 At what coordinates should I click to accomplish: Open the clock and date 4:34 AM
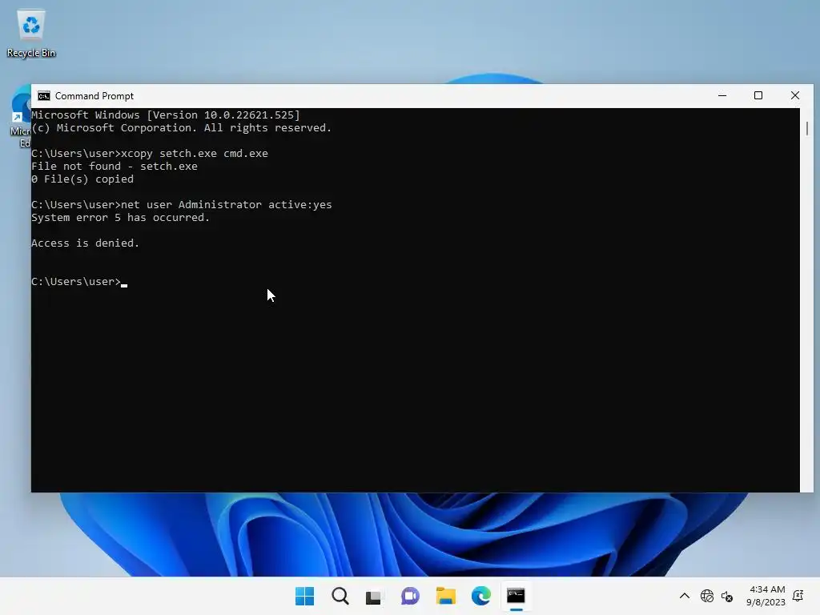pos(766,596)
